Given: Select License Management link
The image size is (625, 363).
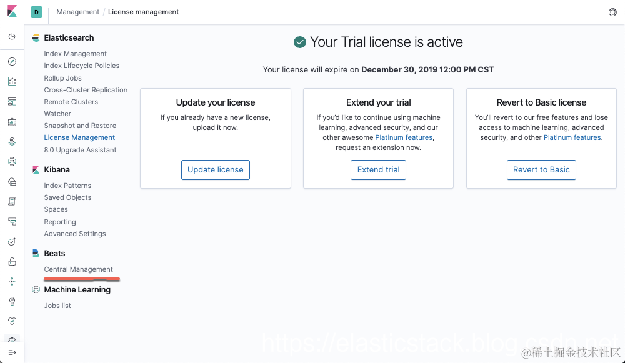Looking at the screenshot, I should 79,137.
